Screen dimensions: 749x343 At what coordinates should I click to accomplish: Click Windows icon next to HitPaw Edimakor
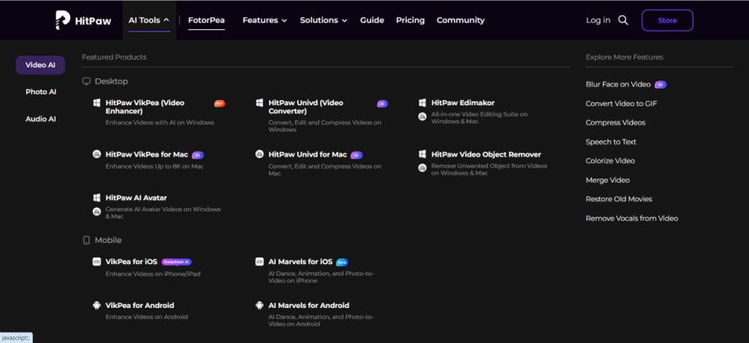pos(422,102)
